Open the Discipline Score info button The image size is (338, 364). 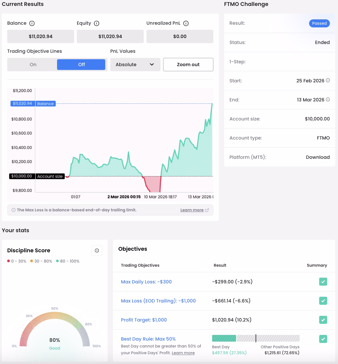(97, 250)
